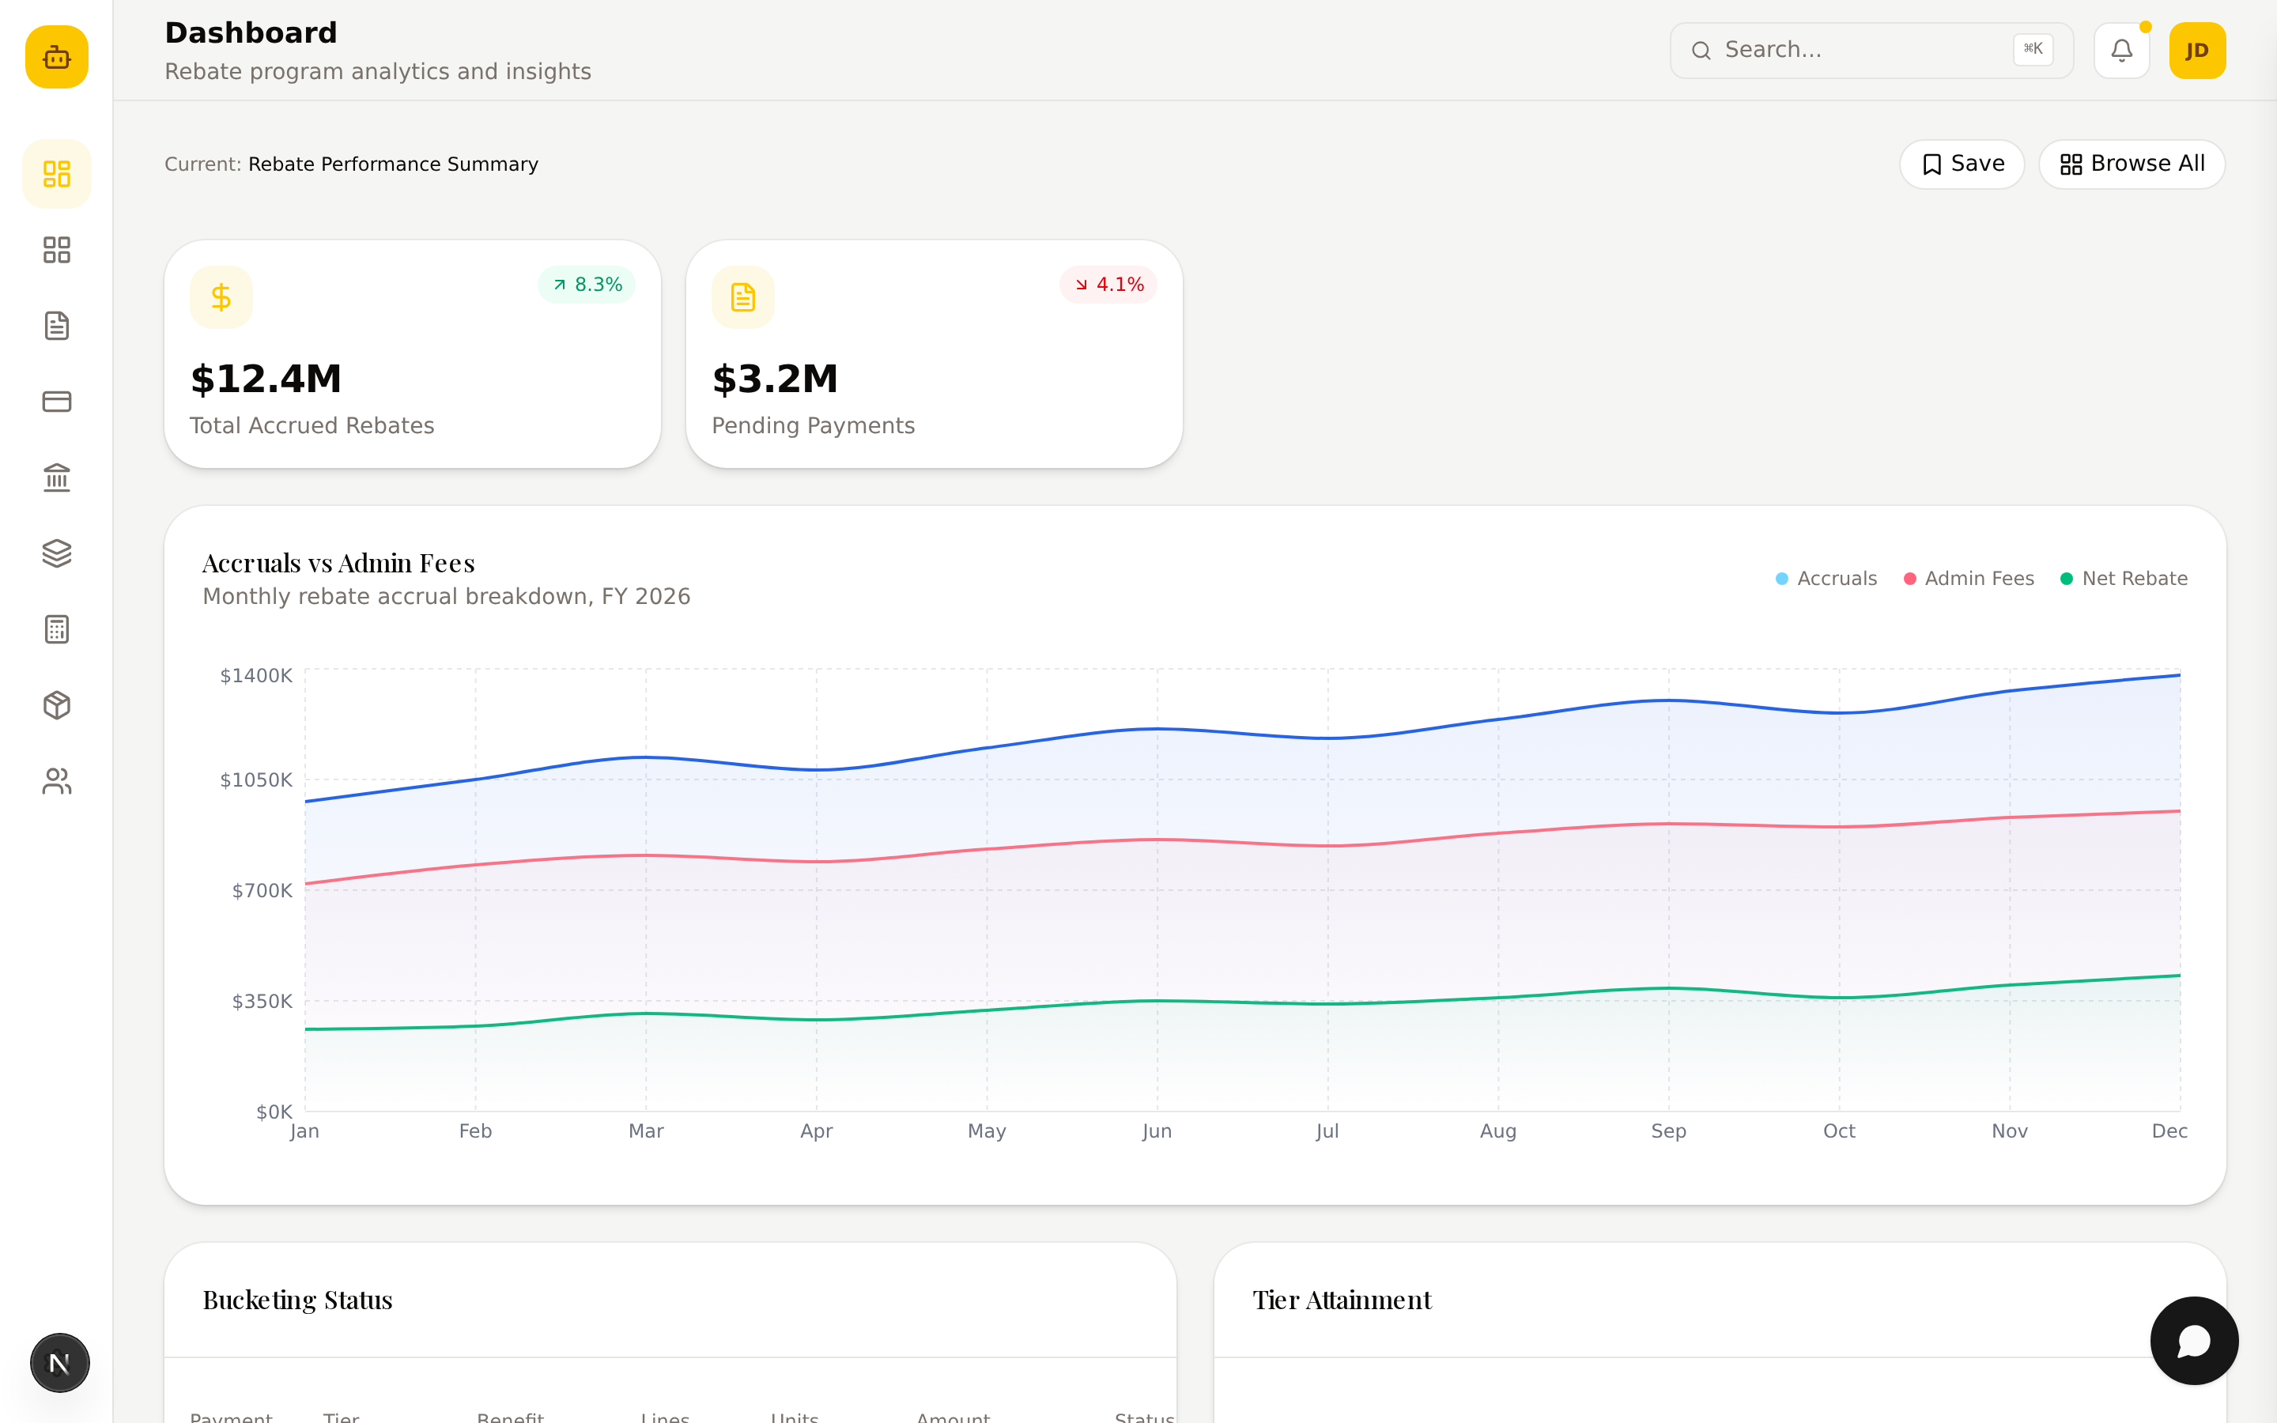Viewport: 2277px width, 1423px height.
Task: Open the four-squares grid sidebar icon
Action: [x=56, y=249]
